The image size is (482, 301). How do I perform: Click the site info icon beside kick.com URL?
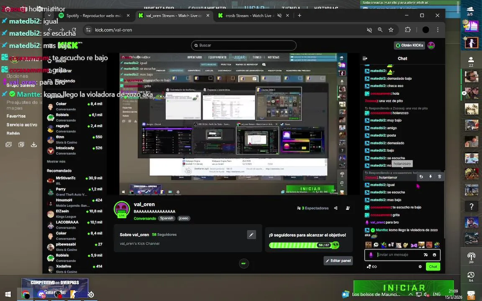tap(88, 30)
